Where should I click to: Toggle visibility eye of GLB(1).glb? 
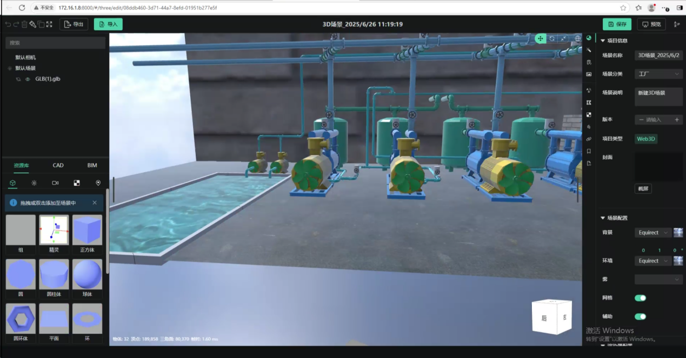tap(28, 79)
